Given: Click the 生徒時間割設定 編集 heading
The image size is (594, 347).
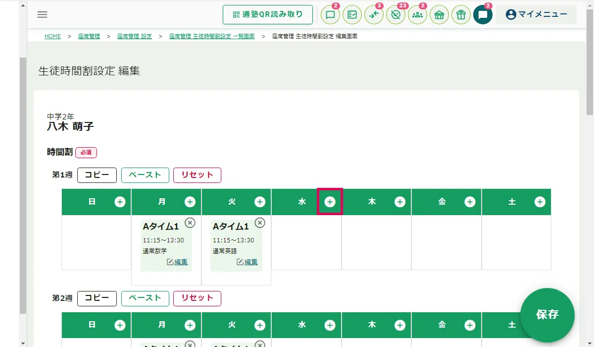Looking at the screenshot, I should pyautogui.click(x=89, y=71).
